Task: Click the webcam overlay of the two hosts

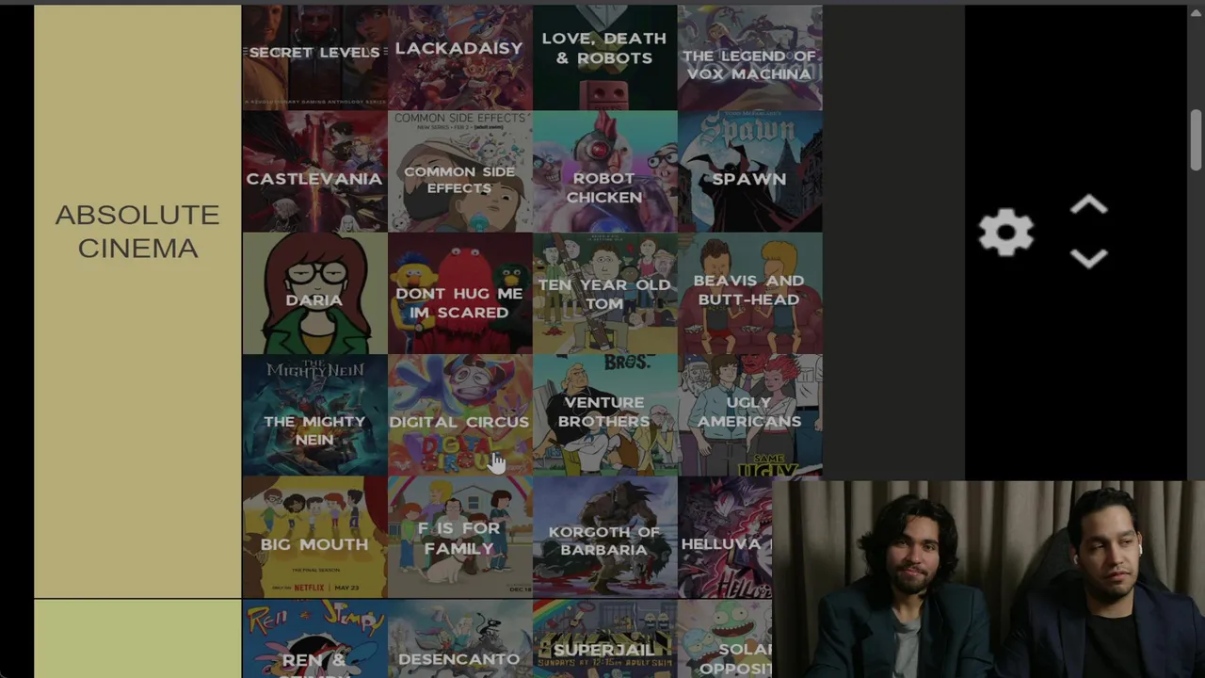Action: pos(988,579)
